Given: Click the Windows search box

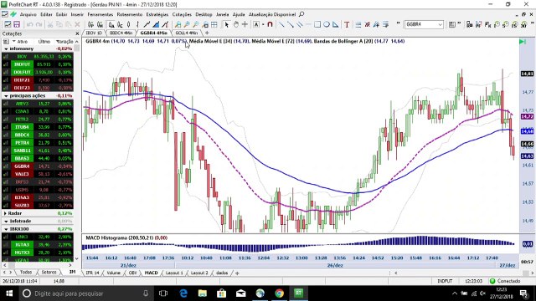Looking at the screenshot, I should pos(86,293).
